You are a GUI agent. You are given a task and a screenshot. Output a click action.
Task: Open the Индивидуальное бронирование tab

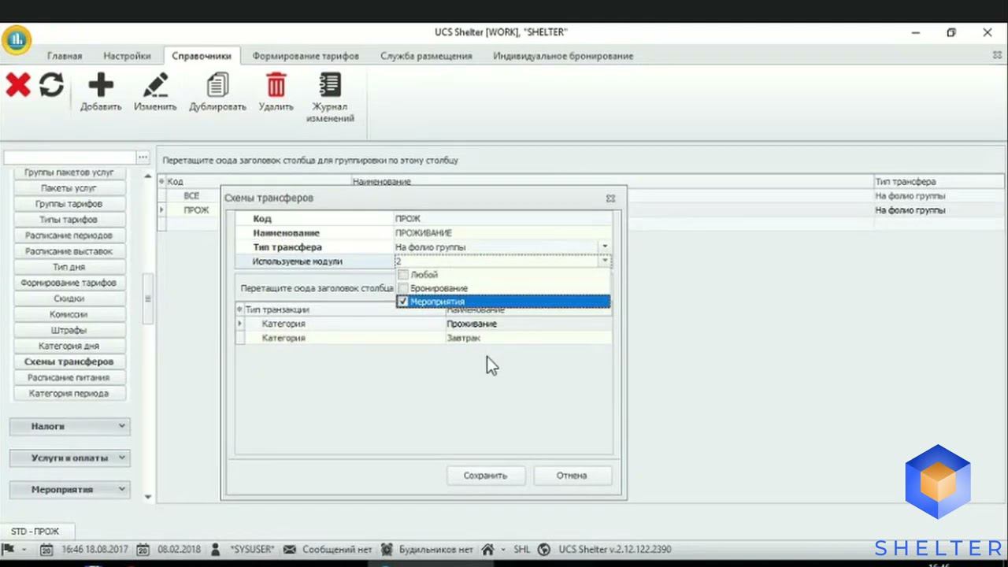[x=563, y=56]
